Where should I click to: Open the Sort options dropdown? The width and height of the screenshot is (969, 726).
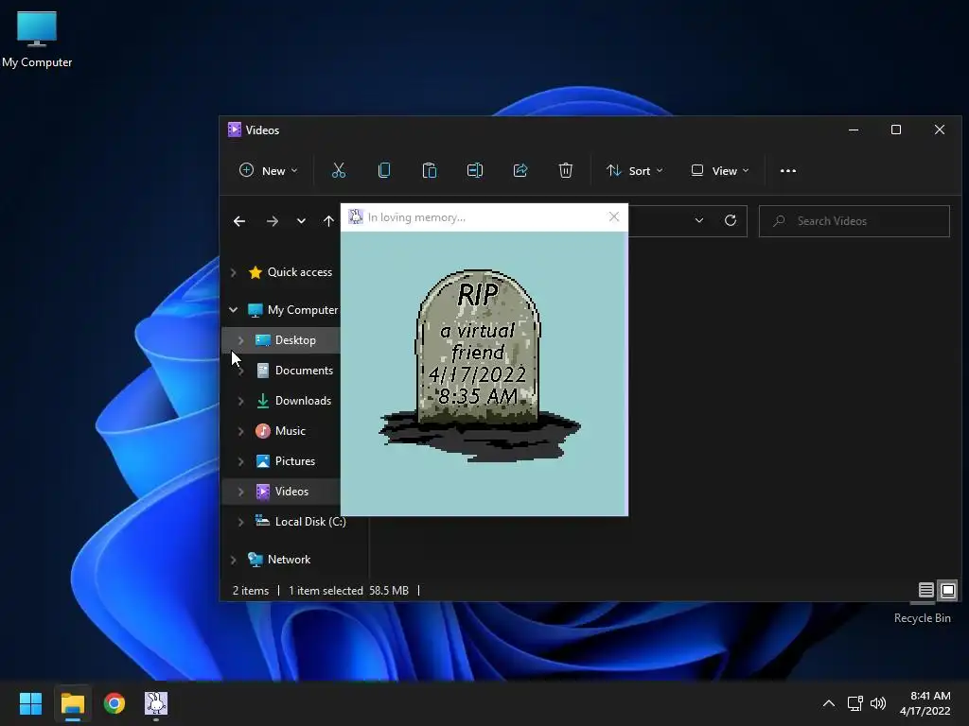coord(635,170)
